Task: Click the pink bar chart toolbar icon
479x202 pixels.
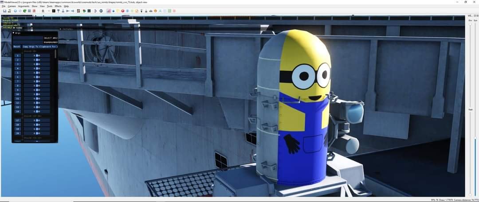Action: coord(109,11)
